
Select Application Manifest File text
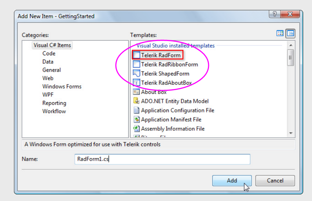click(171, 119)
